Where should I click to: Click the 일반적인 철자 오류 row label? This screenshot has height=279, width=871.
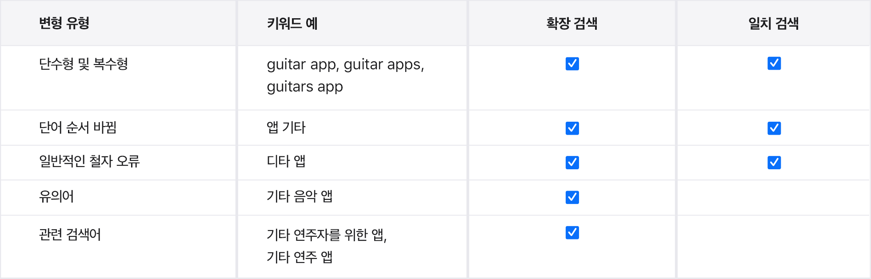[89, 161]
